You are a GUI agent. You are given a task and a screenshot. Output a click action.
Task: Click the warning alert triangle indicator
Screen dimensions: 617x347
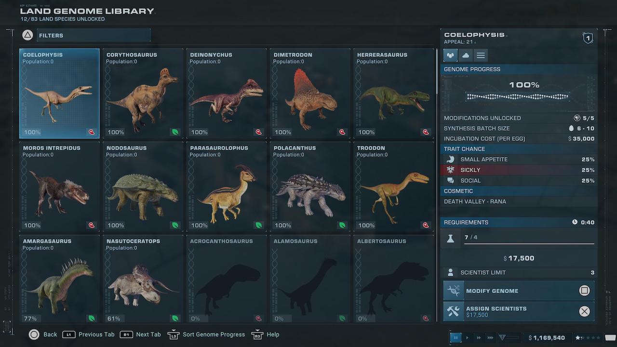[x=502, y=338]
